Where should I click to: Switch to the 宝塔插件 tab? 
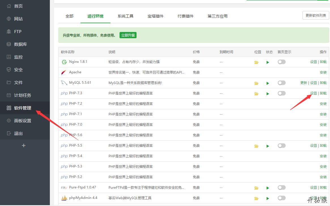tap(156, 16)
